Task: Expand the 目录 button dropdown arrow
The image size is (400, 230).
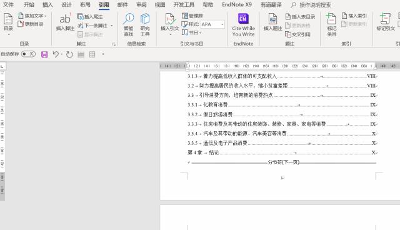Action: tap(8, 34)
